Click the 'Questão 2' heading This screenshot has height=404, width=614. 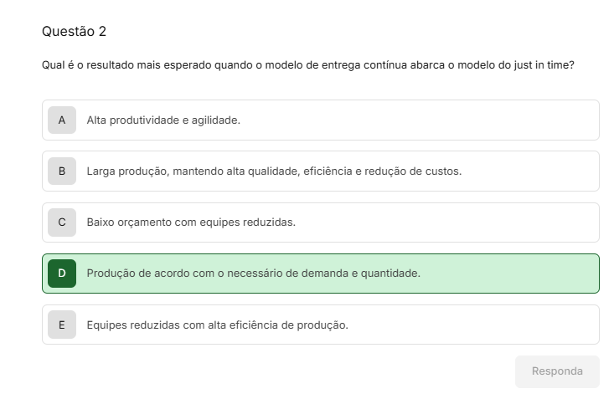point(74,31)
